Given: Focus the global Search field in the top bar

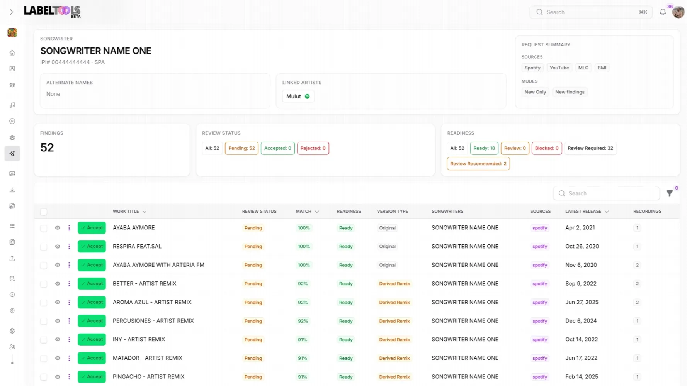Looking at the screenshot, I should click(x=591, y=12).
